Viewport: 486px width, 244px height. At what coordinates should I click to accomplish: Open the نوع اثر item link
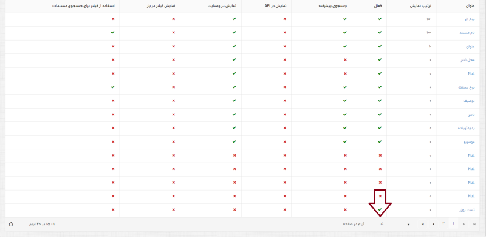coord(467,19)
